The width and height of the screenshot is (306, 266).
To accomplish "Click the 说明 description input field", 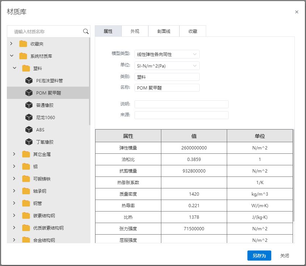I will click(181, 104).
